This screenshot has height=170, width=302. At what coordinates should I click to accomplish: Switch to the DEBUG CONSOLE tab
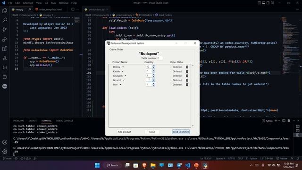pyautogui.click(x=65, y=121)
